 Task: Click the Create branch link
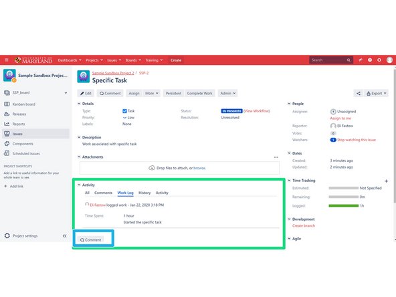pyautogui.click(x=304, y=225)
